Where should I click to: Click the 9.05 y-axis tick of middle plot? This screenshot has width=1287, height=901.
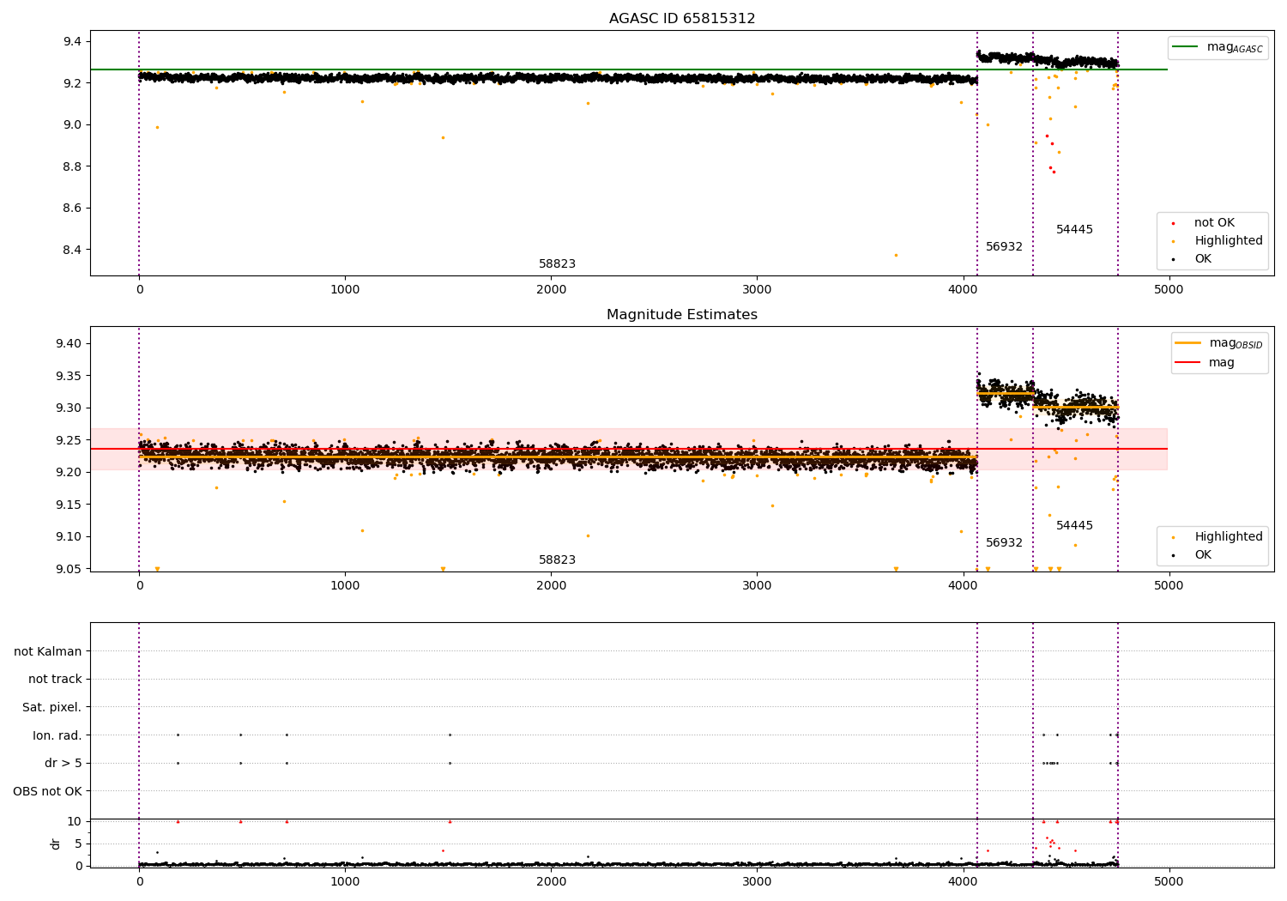coord(68,569)
